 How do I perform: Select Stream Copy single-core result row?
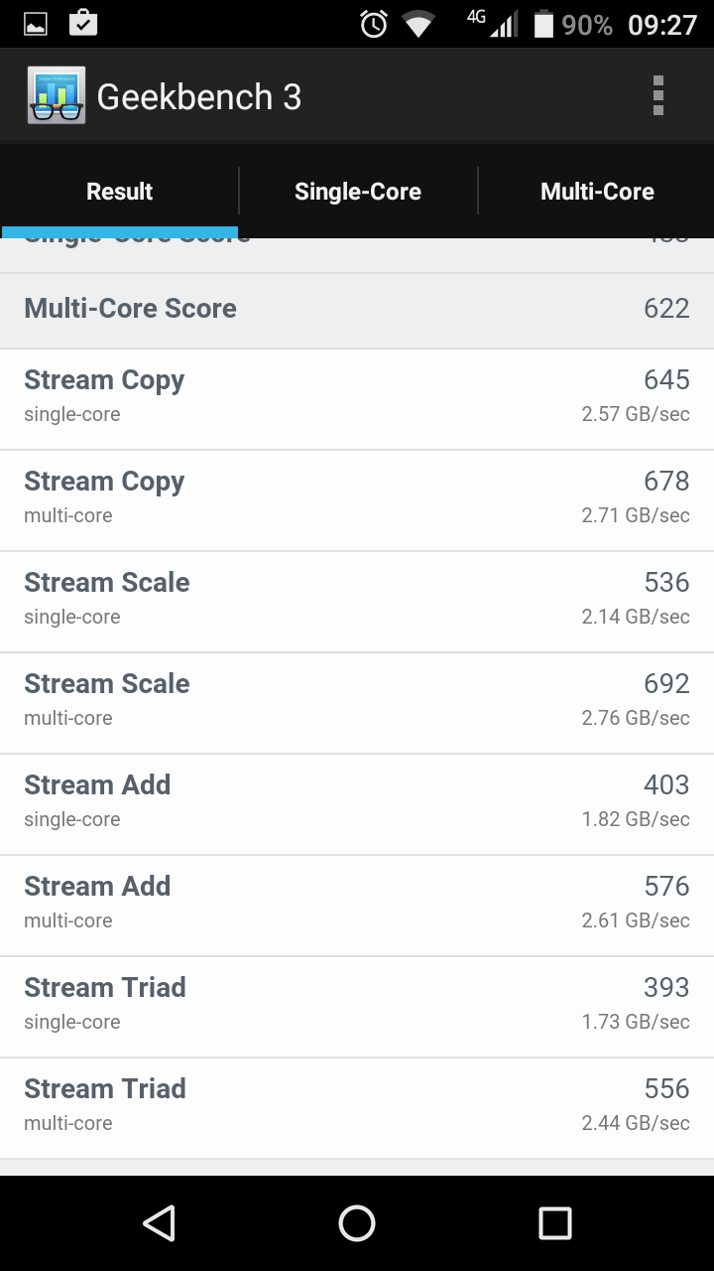point(357,398)
